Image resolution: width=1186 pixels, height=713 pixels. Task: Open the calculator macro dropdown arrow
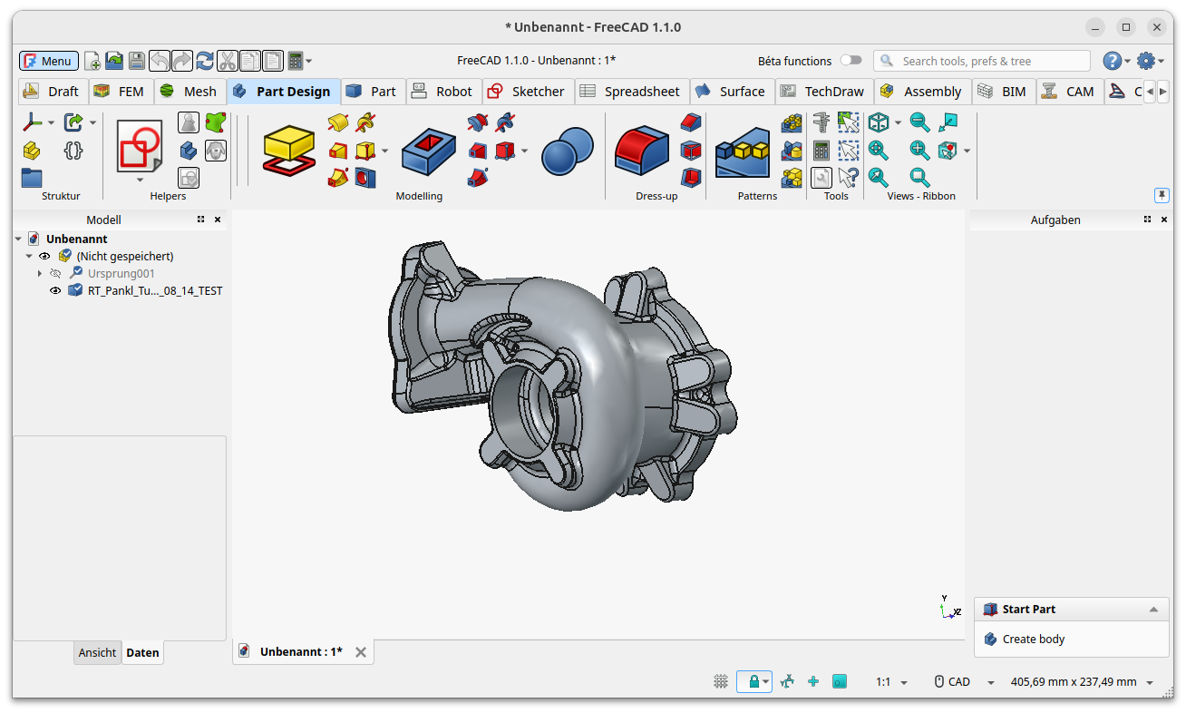point(309,61)
